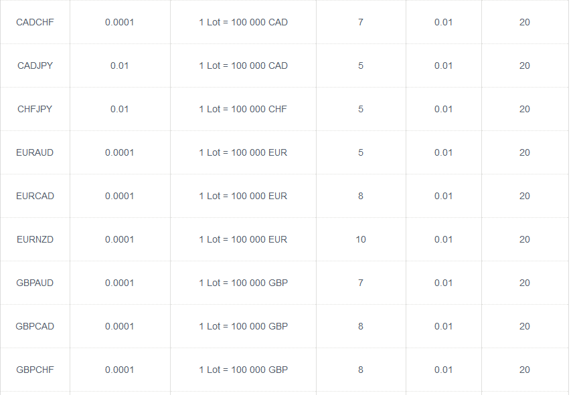Select the GBPCHF symbol cell
571x395 pixels.
35,370
